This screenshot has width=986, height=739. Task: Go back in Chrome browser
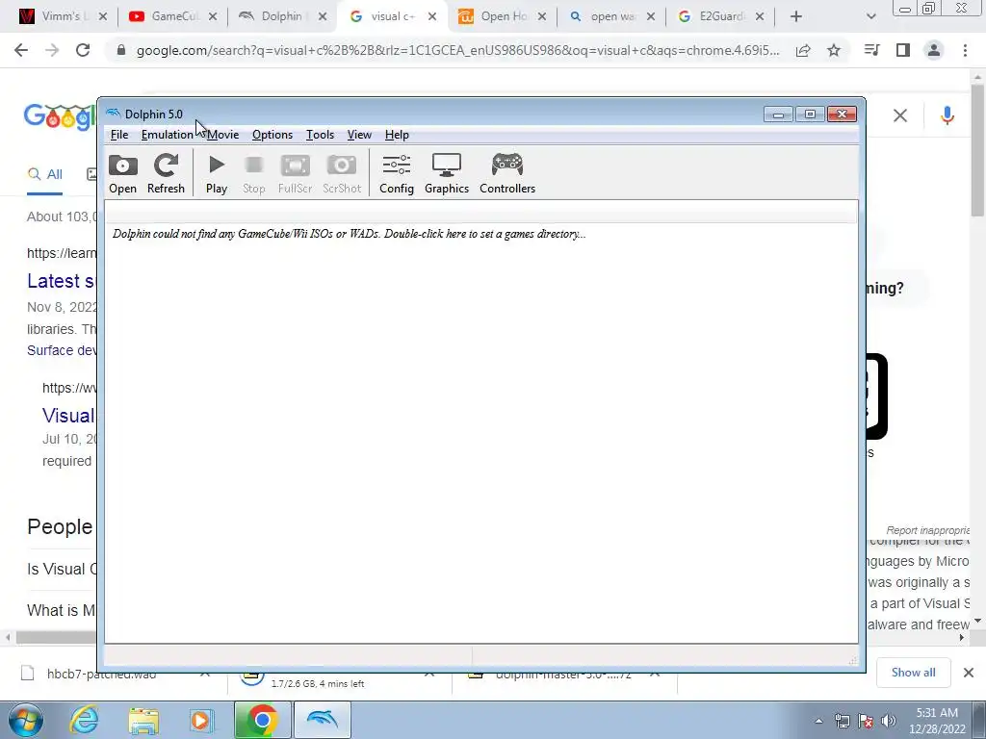21,50
